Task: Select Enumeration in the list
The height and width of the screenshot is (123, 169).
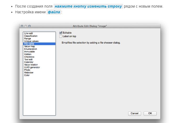Action: (x=39, y=49)
